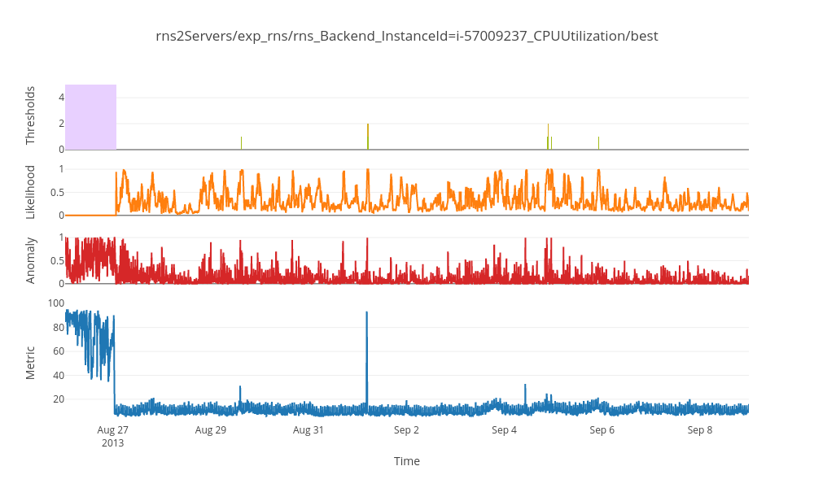Click the small Metric spike after Sep 4
This screenshot has width=814, height=488.
pos(525,390)
